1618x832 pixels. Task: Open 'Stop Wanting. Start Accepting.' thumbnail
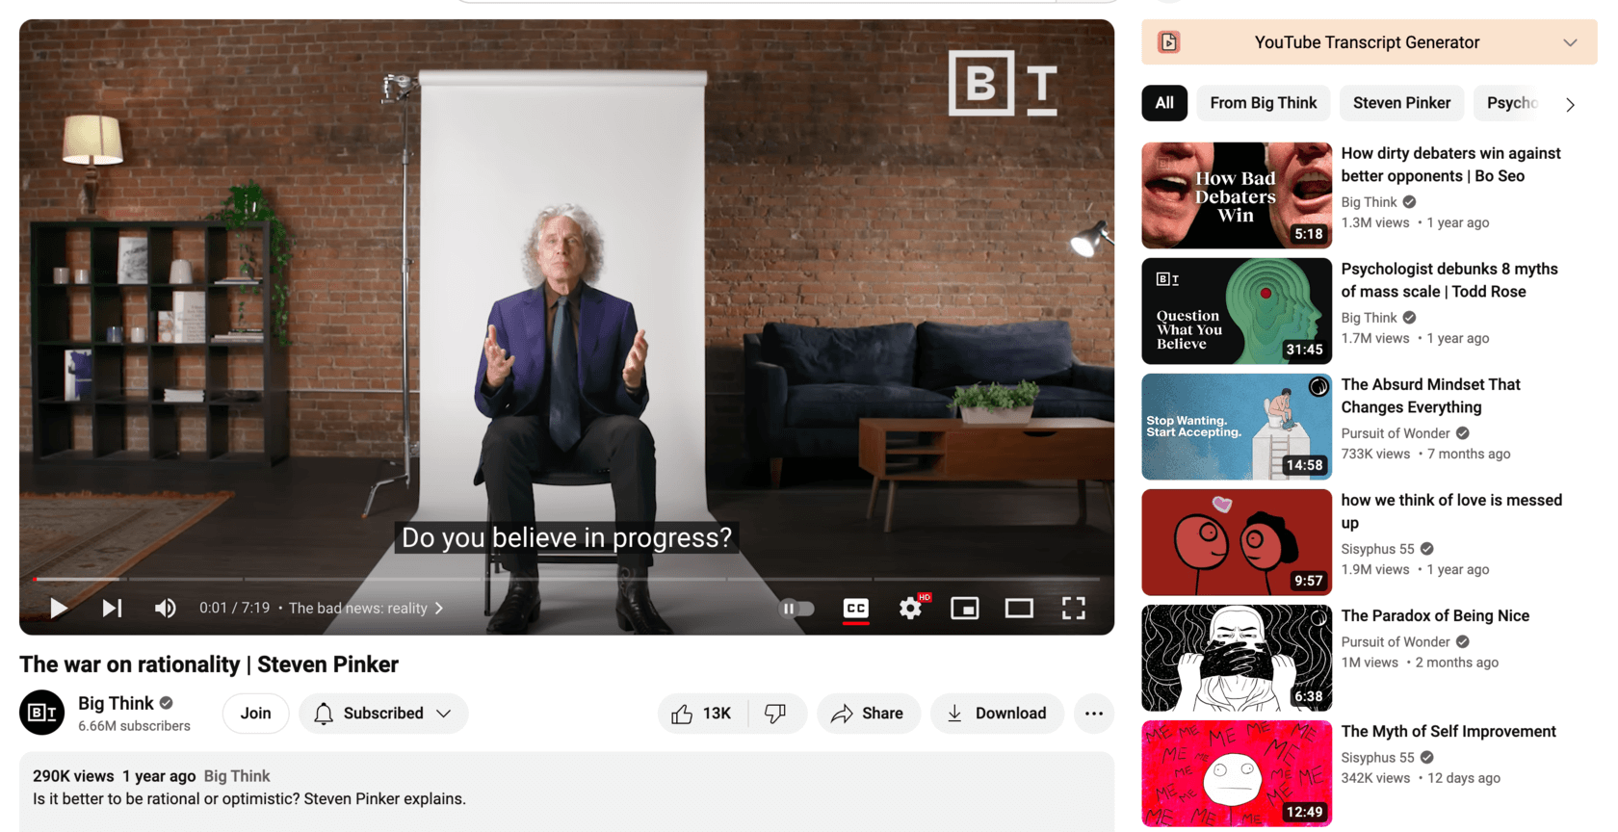(1237, 427)
